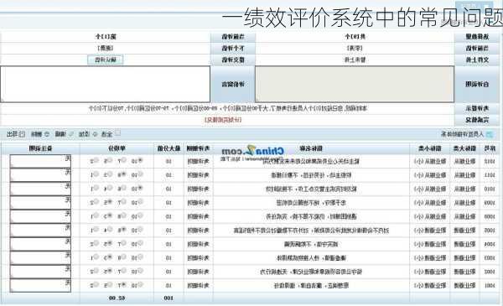Click the grid icon beside the indicator list title
The image size is (503, 306).
pyautogui.click(x=490, y=134)
